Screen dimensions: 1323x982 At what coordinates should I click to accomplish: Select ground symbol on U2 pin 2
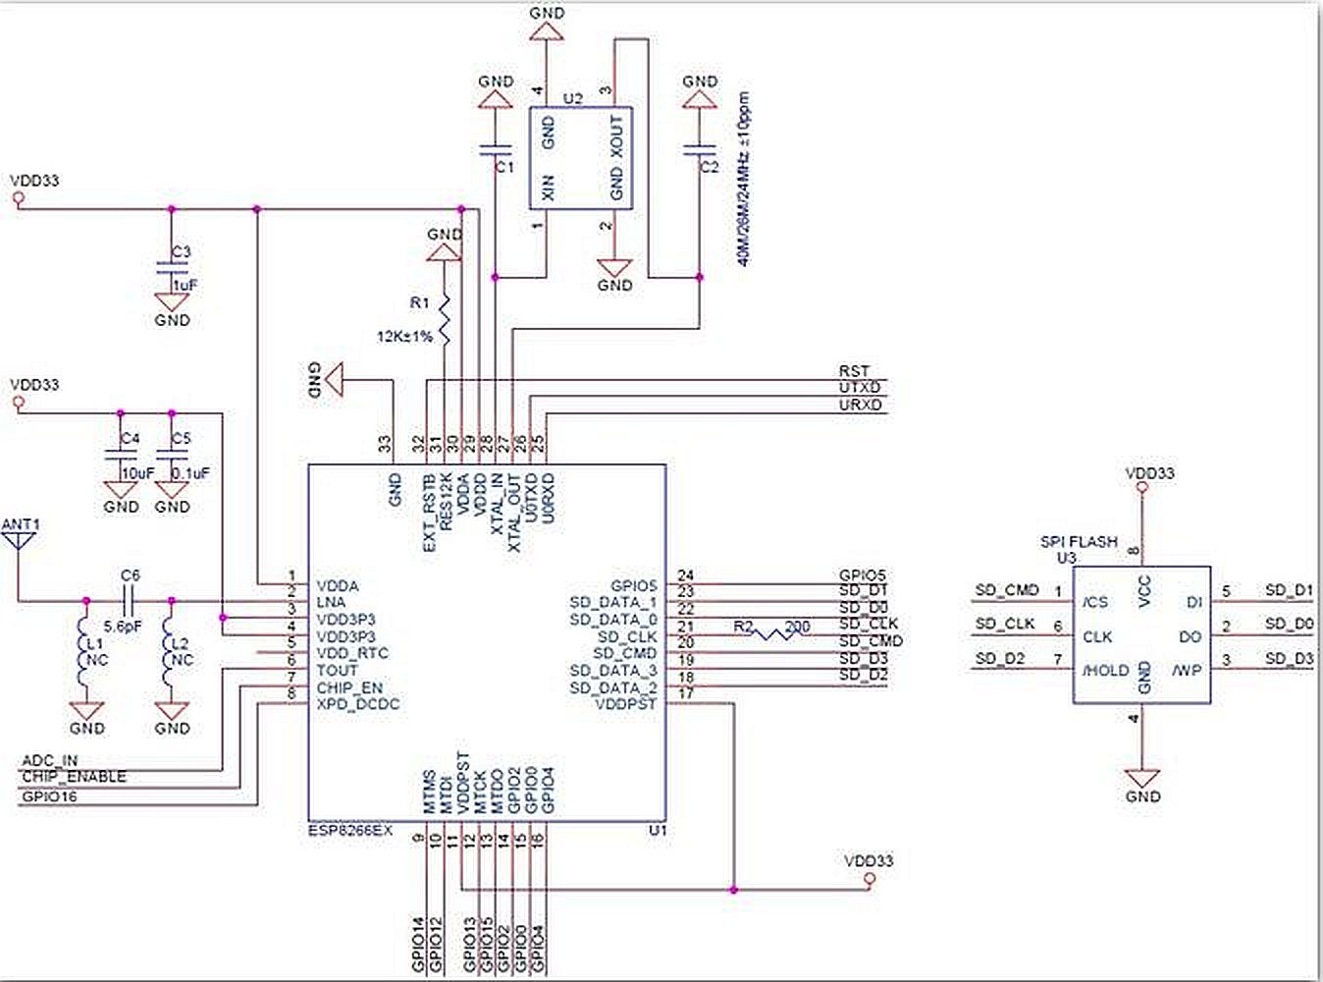point(615,268)
